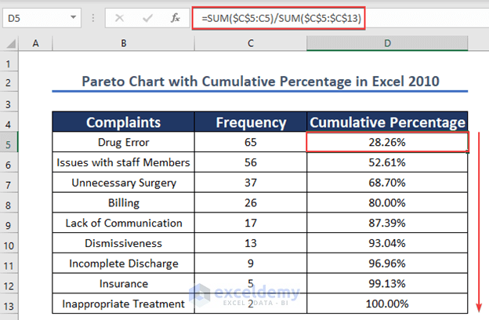
Task: Select the Unnecessary Surgery cell
Action: (123, 183)
